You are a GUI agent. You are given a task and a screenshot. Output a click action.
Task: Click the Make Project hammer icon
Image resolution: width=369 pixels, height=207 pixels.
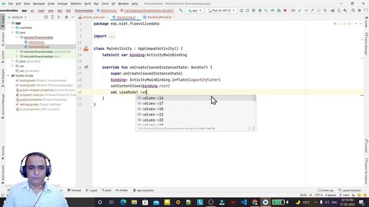click(180, 10)
